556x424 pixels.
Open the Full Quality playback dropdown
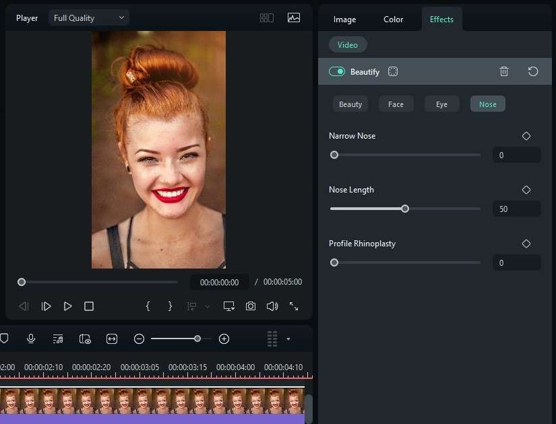(x=88, y=18)
